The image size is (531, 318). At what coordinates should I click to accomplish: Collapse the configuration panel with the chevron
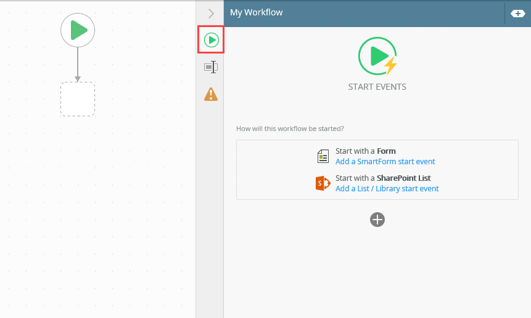pyautogui.click(x=211, y=13)
